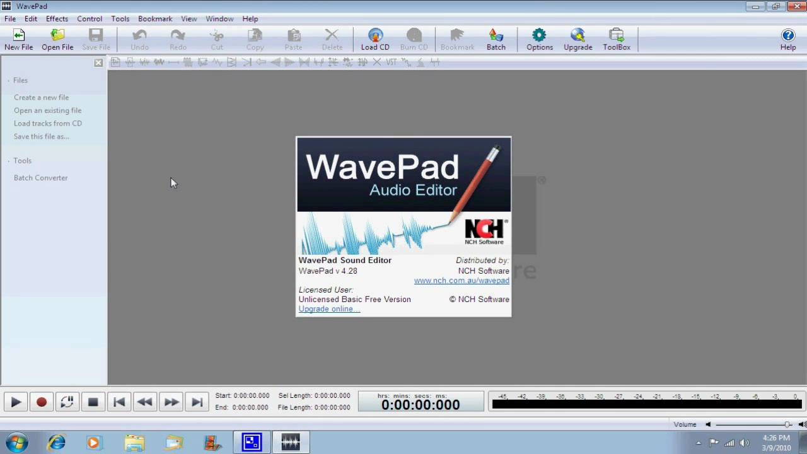
Task: Open the View menu
Action: pyautogui.click(x=189, y=19)
